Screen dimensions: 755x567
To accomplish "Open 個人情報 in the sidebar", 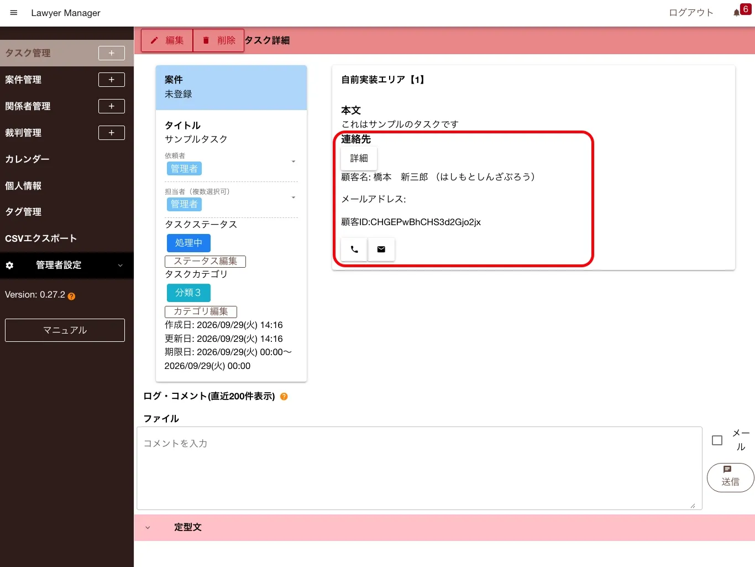I will 23,186.
